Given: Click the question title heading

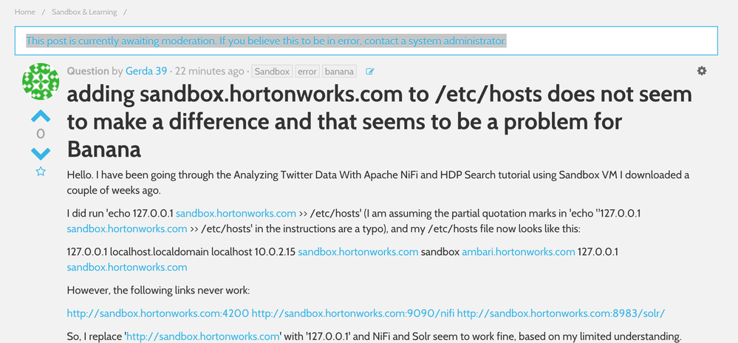Looking at the screenshot, I should [x=380, y=122].
